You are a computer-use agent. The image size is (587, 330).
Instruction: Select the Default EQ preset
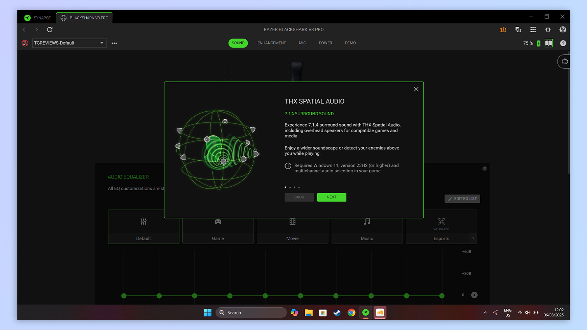click(143, 227)
